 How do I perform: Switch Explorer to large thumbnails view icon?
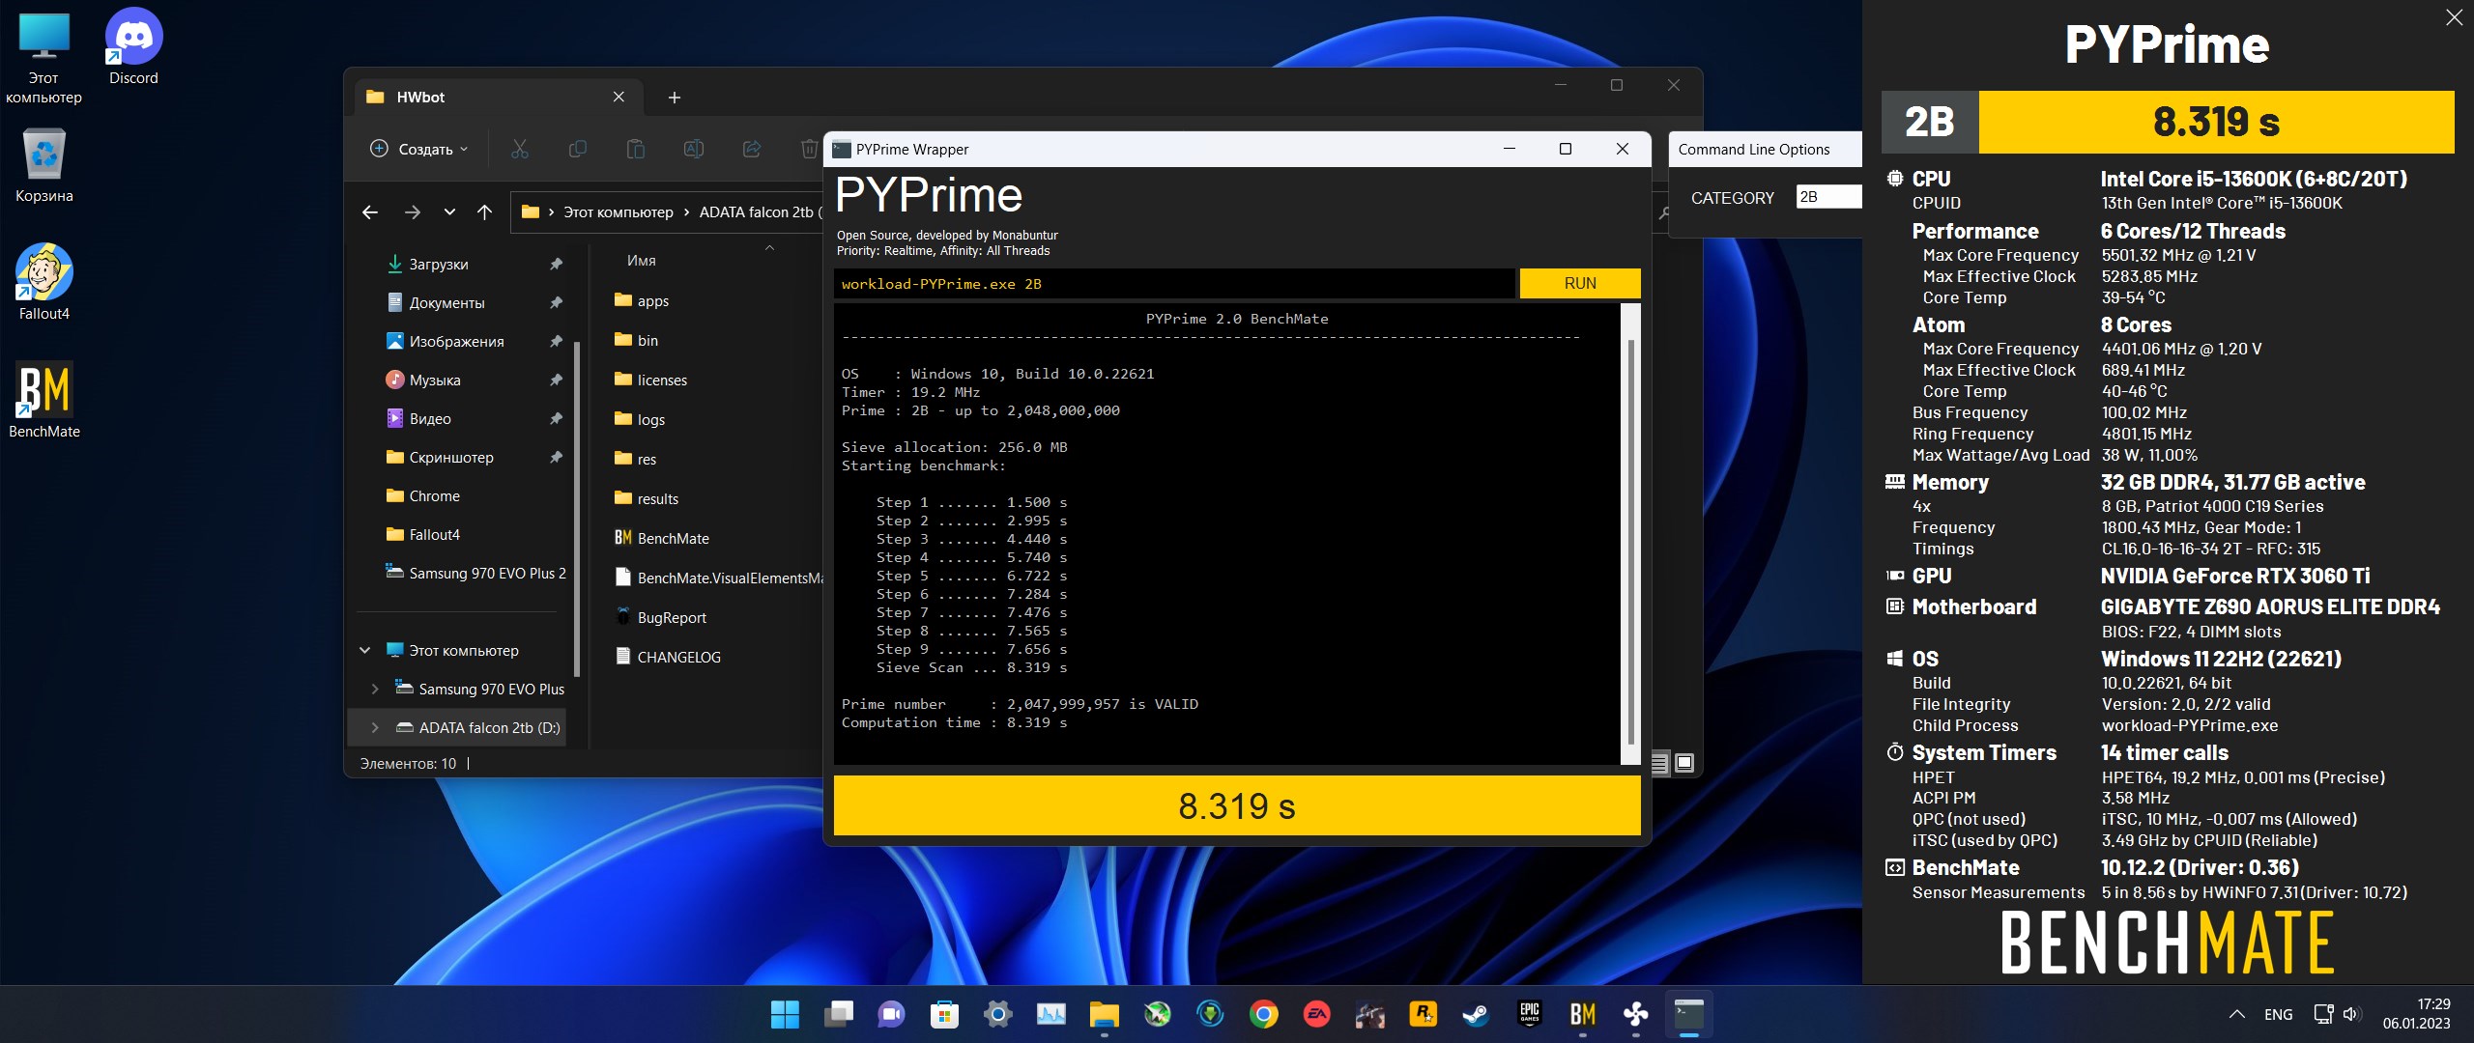click(1684, 763)
